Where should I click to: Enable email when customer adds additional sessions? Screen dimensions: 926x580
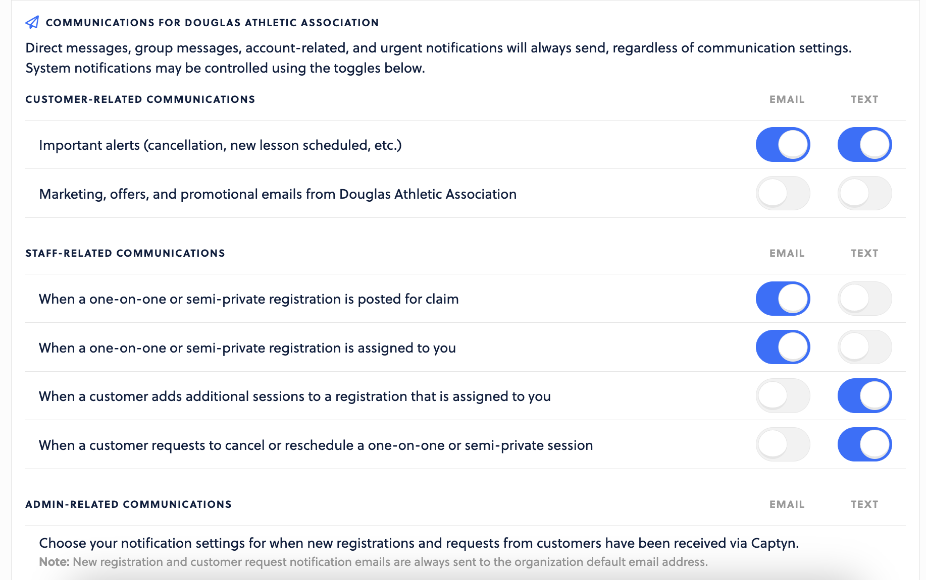(783, 396)
